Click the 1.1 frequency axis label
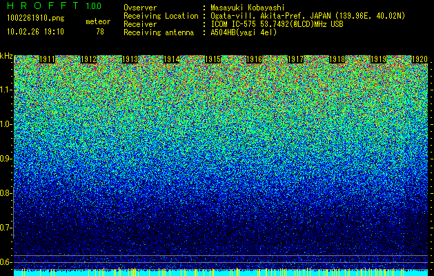This screenshot has height=276, width=434. click(6, 90)
